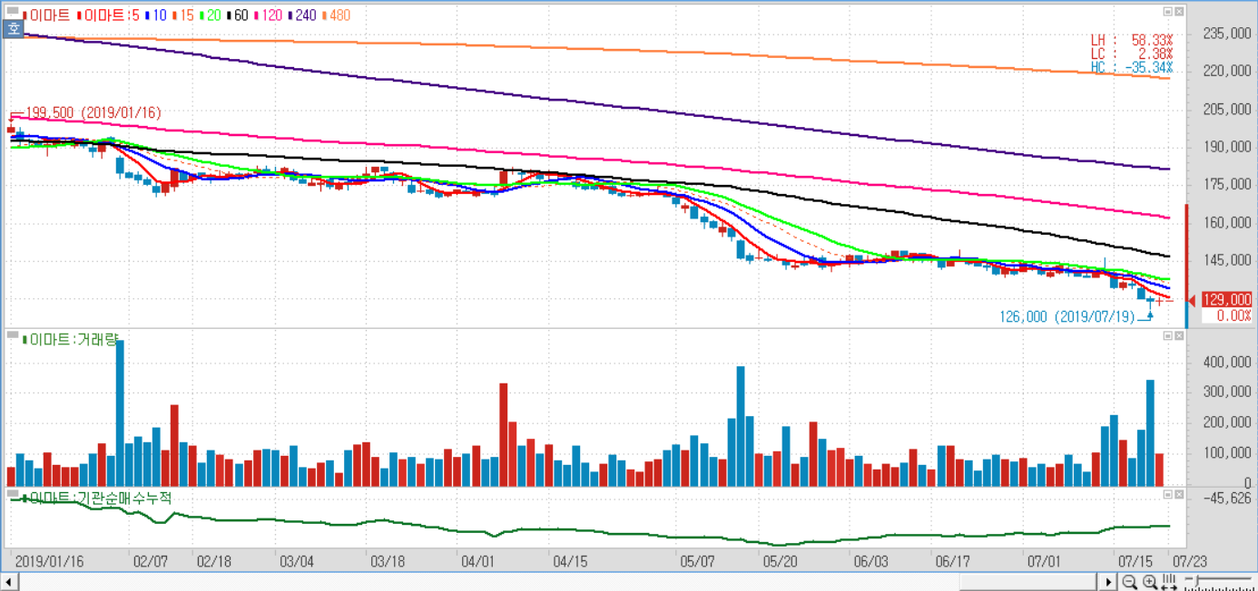Click the scrollbar left arrow
The height and width of the screenshot is (591, 1258).
(x=9, y=582)
